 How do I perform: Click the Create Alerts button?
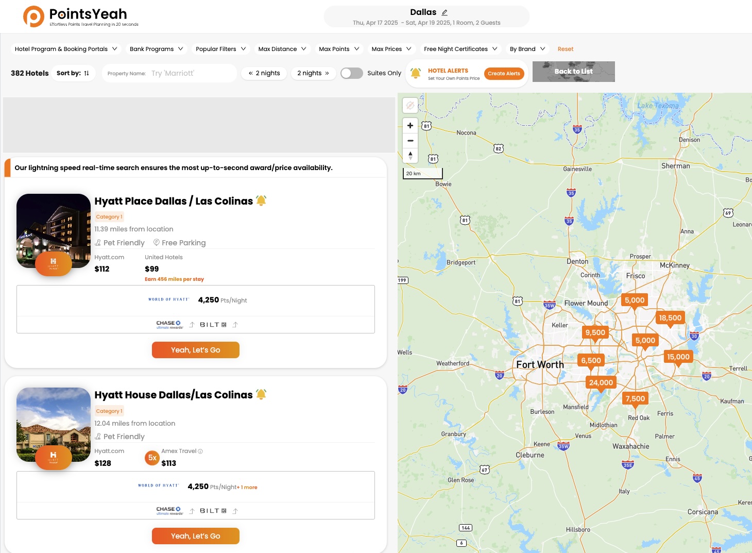click(x=504, y=74)
